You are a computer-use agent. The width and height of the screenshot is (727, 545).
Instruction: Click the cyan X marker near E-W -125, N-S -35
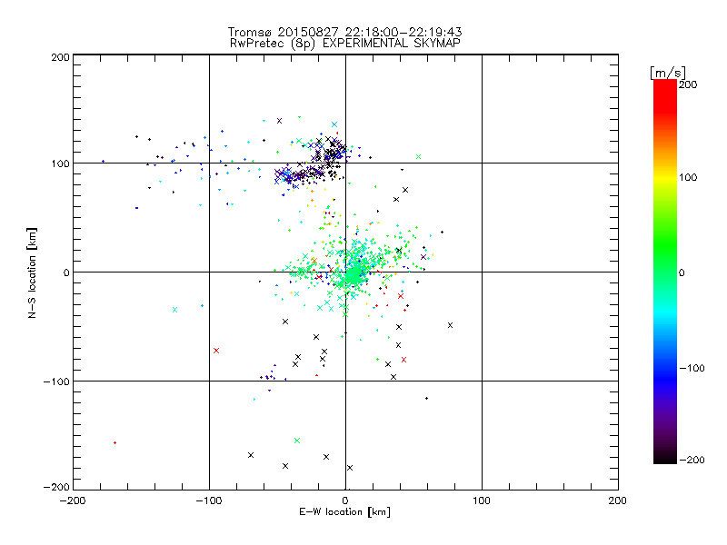(x=174, y=310)
